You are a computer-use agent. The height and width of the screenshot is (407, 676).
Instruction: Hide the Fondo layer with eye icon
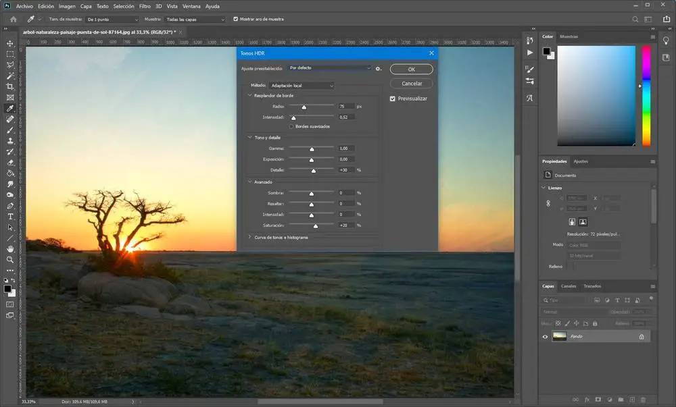tap(546, 336)
